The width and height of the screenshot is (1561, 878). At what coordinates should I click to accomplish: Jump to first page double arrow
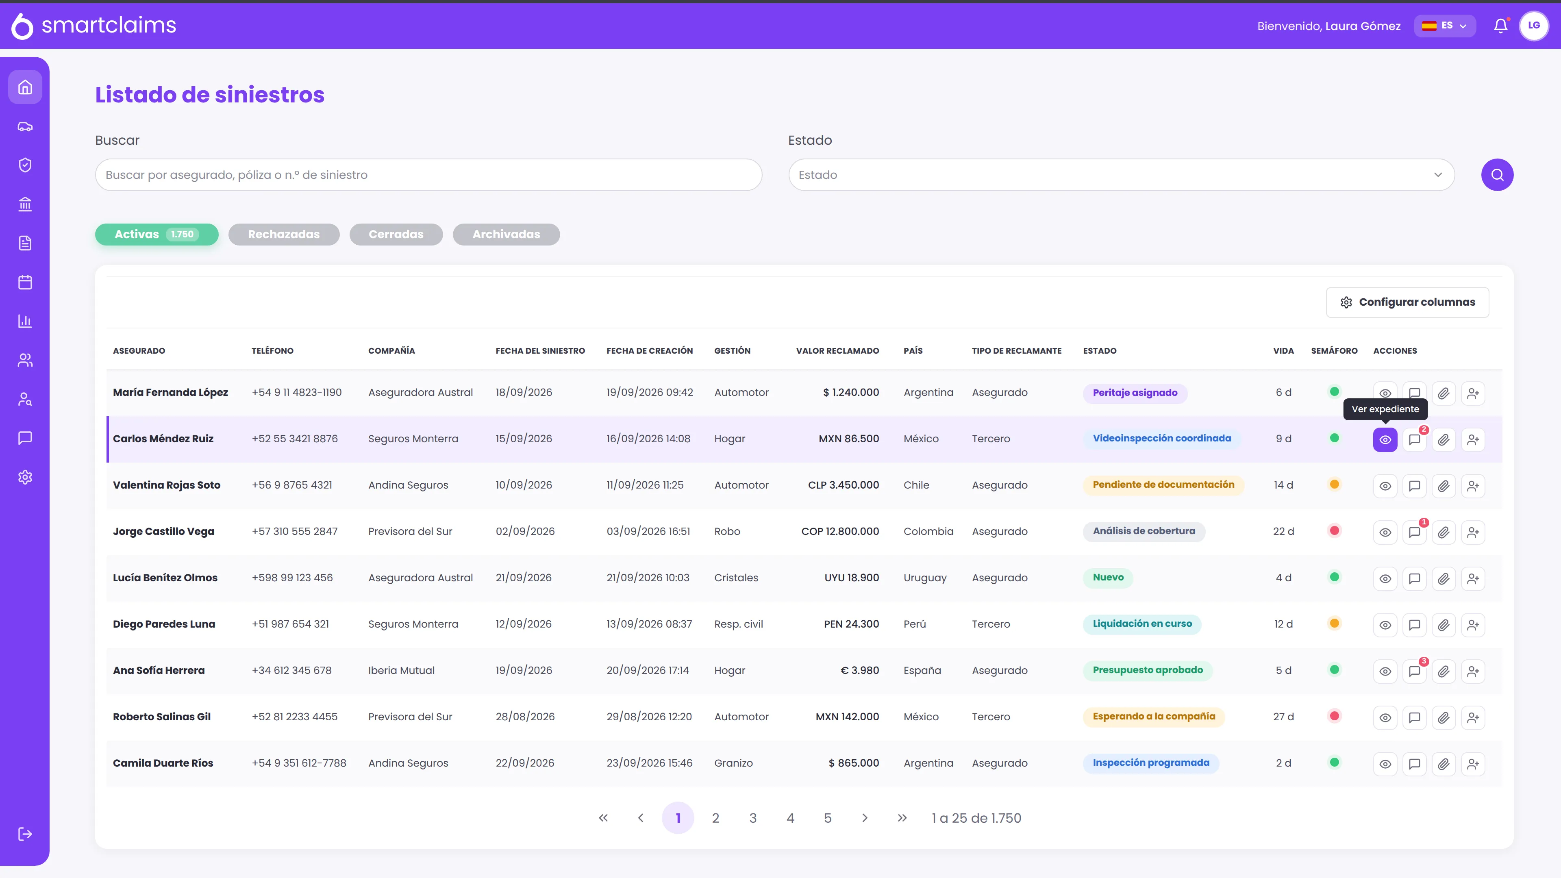coord(603,818)
